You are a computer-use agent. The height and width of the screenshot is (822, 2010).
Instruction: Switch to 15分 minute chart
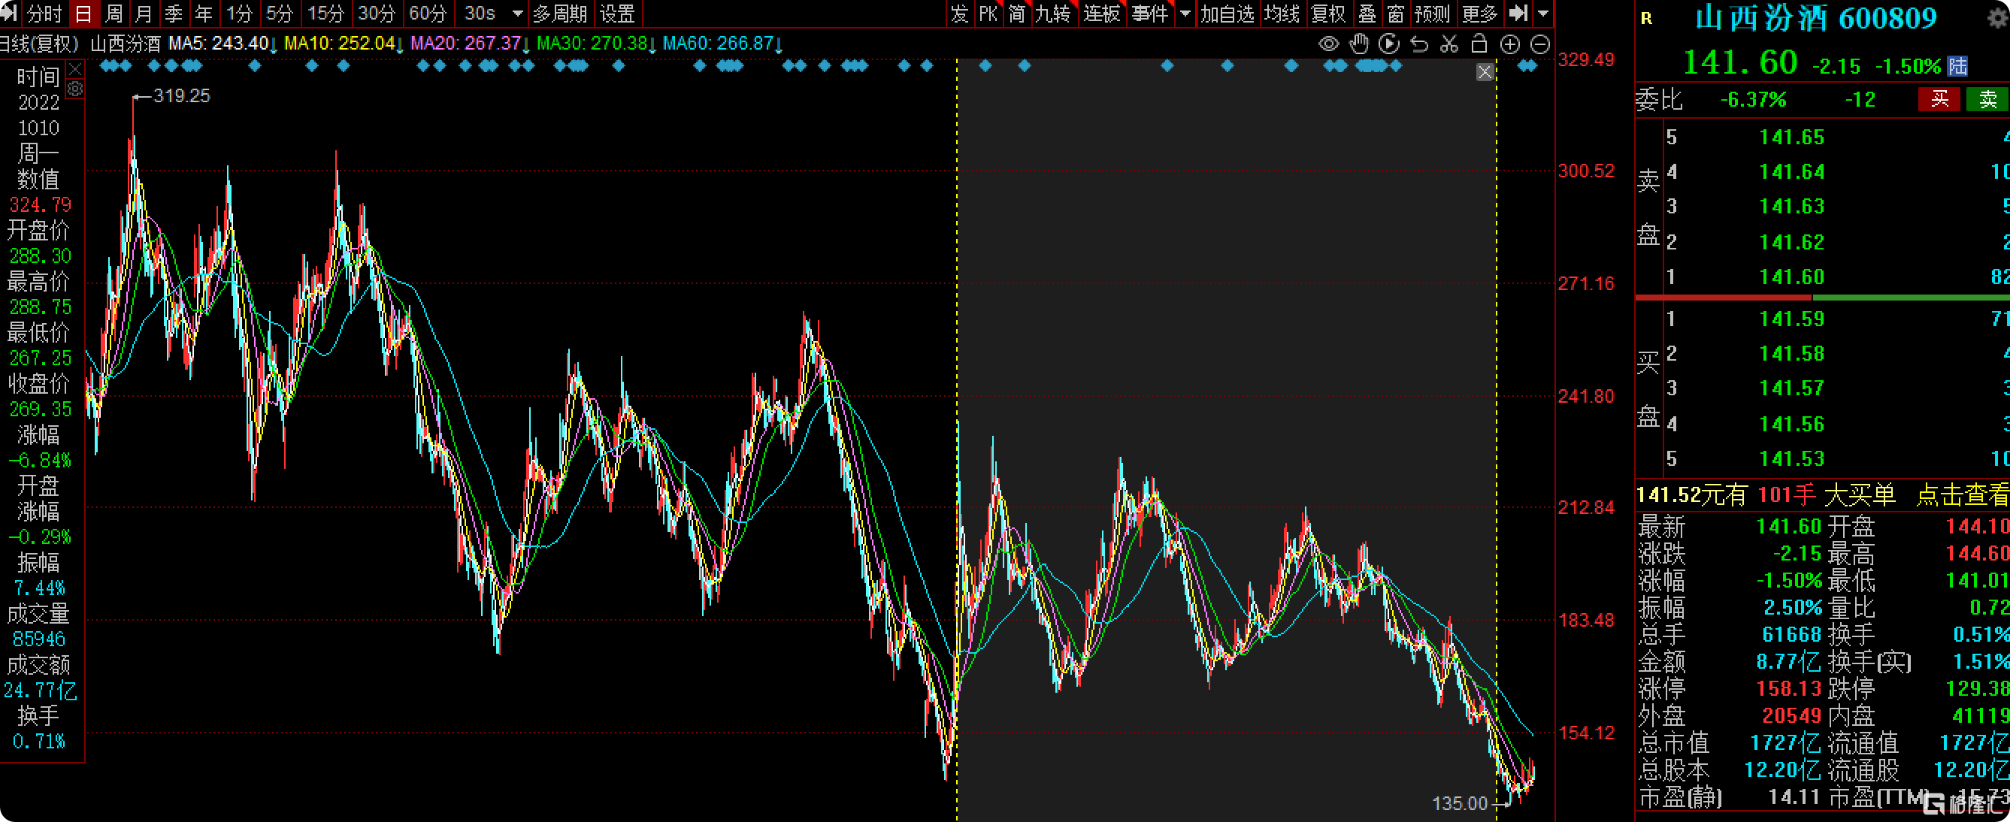click(x=325, y=14)
